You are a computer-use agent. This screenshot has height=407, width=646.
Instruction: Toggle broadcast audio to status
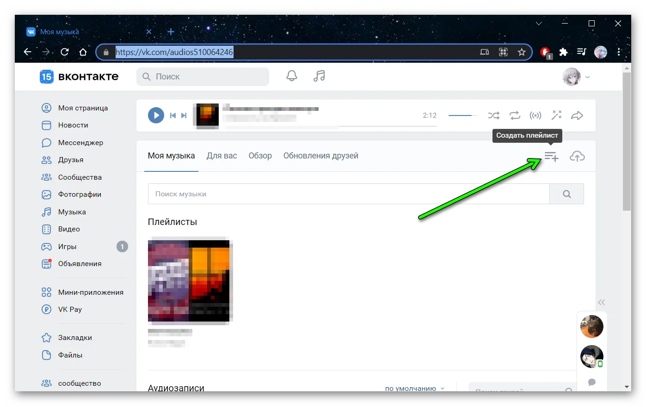click(x=535, y=115)
